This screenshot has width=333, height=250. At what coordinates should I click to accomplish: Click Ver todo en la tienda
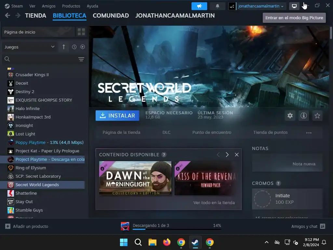pos(214,202)
